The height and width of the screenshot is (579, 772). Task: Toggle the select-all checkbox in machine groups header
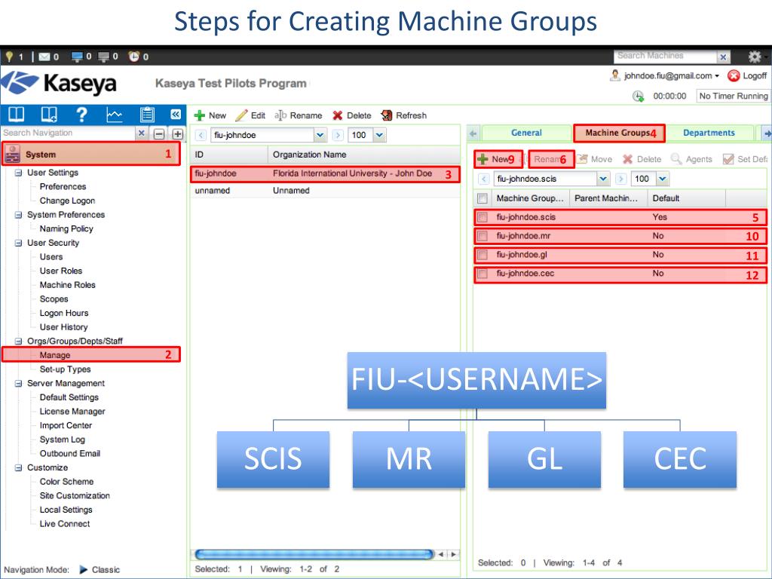[x=482, y=198]
